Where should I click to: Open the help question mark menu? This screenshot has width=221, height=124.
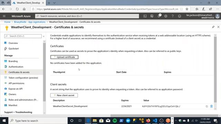point(173,16)
